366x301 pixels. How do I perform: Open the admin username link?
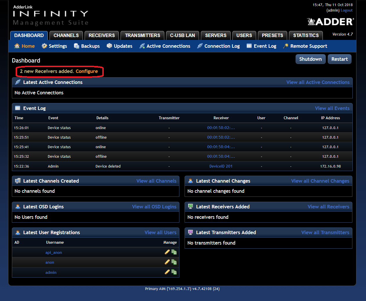pyautogui.click(x=51, y=272)
